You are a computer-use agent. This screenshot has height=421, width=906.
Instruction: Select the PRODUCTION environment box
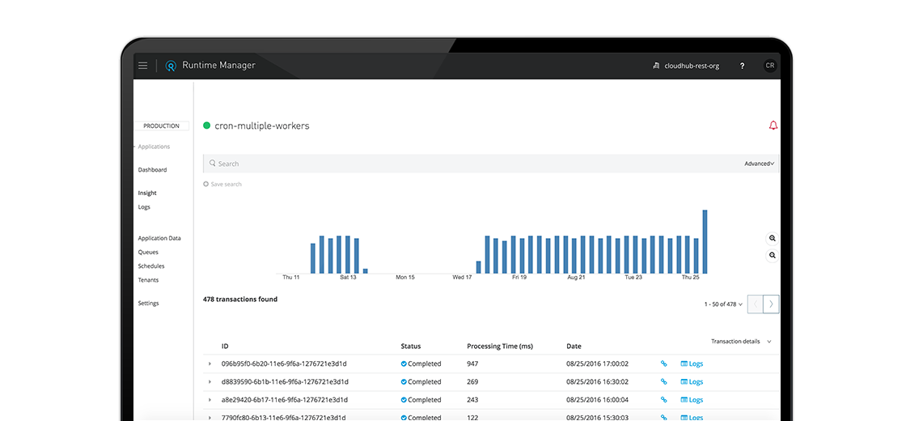click(161, 126)
